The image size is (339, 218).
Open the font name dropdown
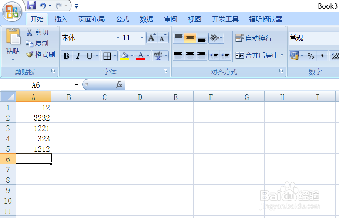tap(117, 38)
